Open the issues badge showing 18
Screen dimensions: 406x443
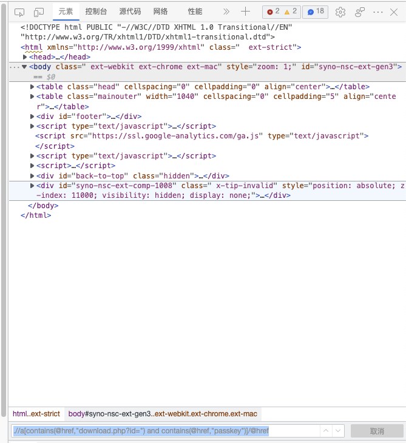314,12
